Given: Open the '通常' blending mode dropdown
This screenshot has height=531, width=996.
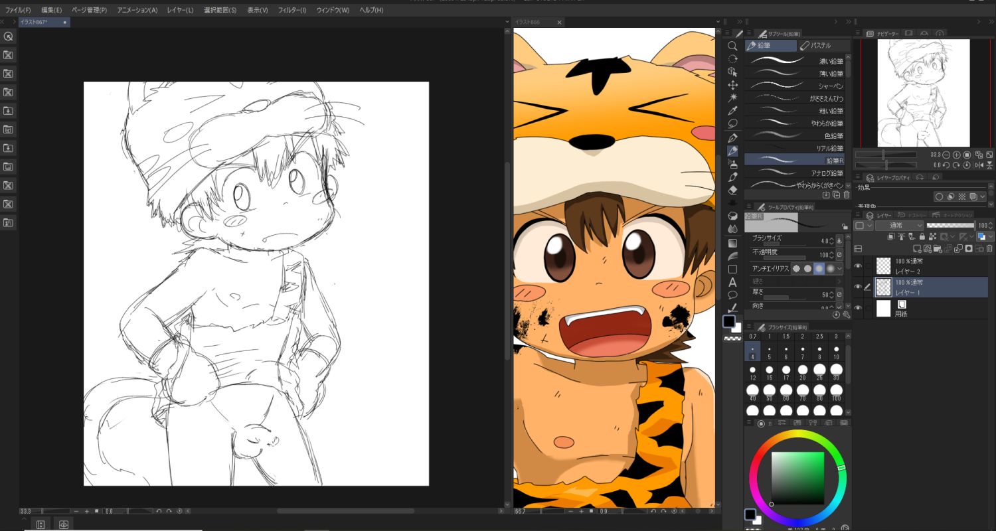Looking at the screenshot, I should click(899, 226).
